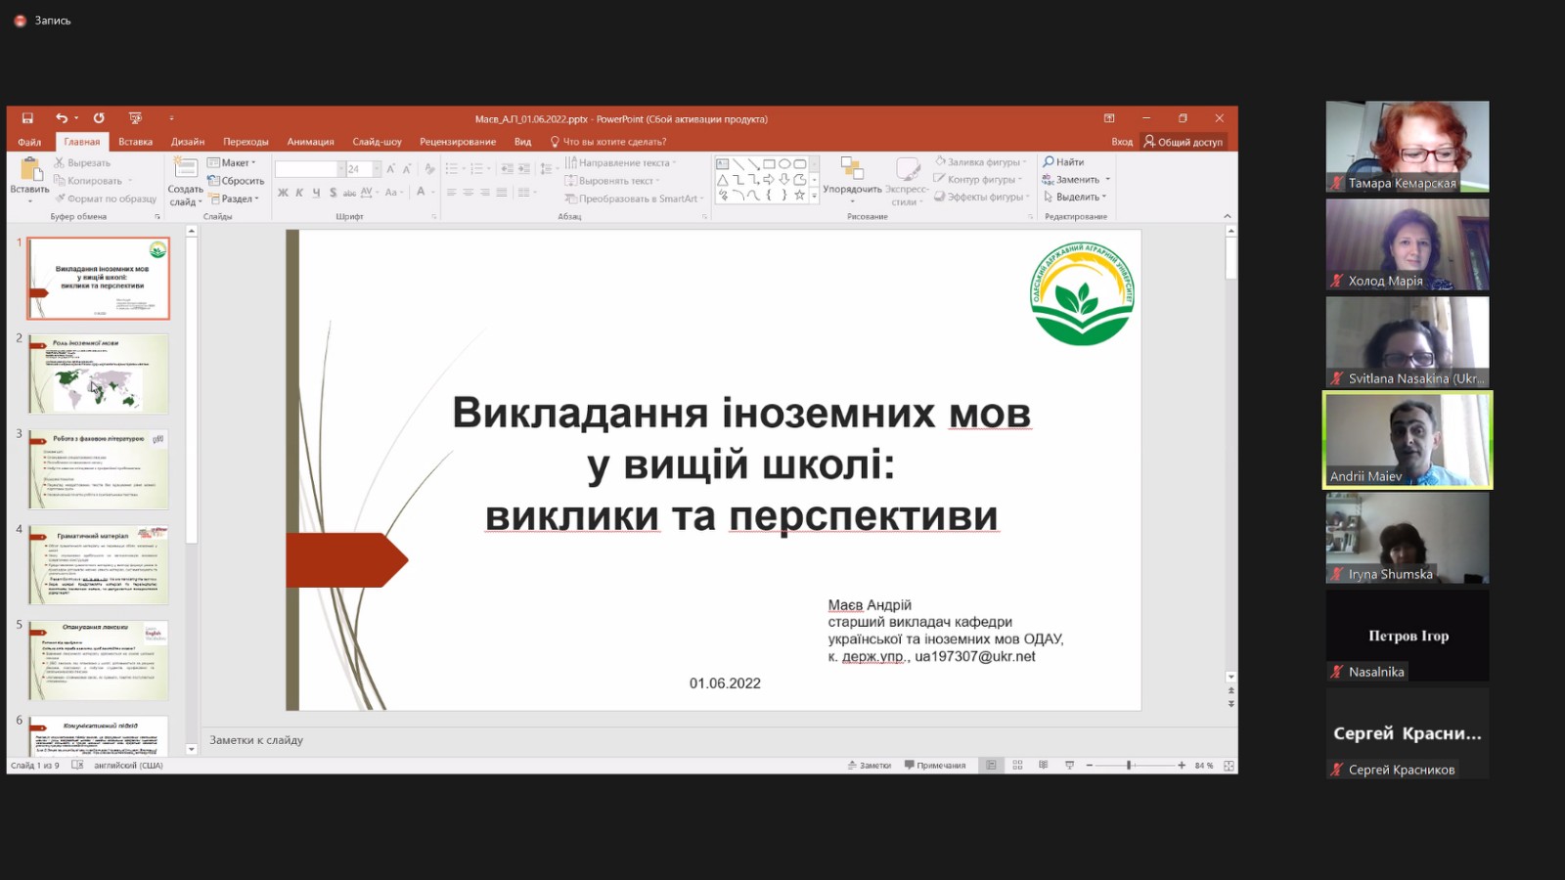
Task: Click the Упорядочить arrange icon
Action: 851,171
